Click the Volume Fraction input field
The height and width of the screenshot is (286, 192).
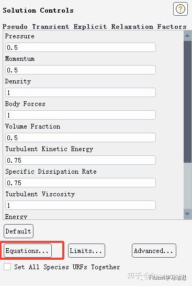(x=81, y=137)
